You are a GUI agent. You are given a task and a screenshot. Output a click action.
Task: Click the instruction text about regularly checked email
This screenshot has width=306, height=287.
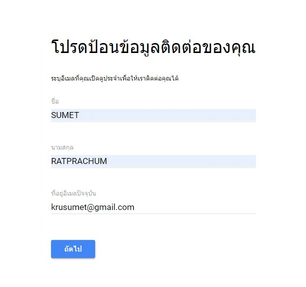pos(115,78)
